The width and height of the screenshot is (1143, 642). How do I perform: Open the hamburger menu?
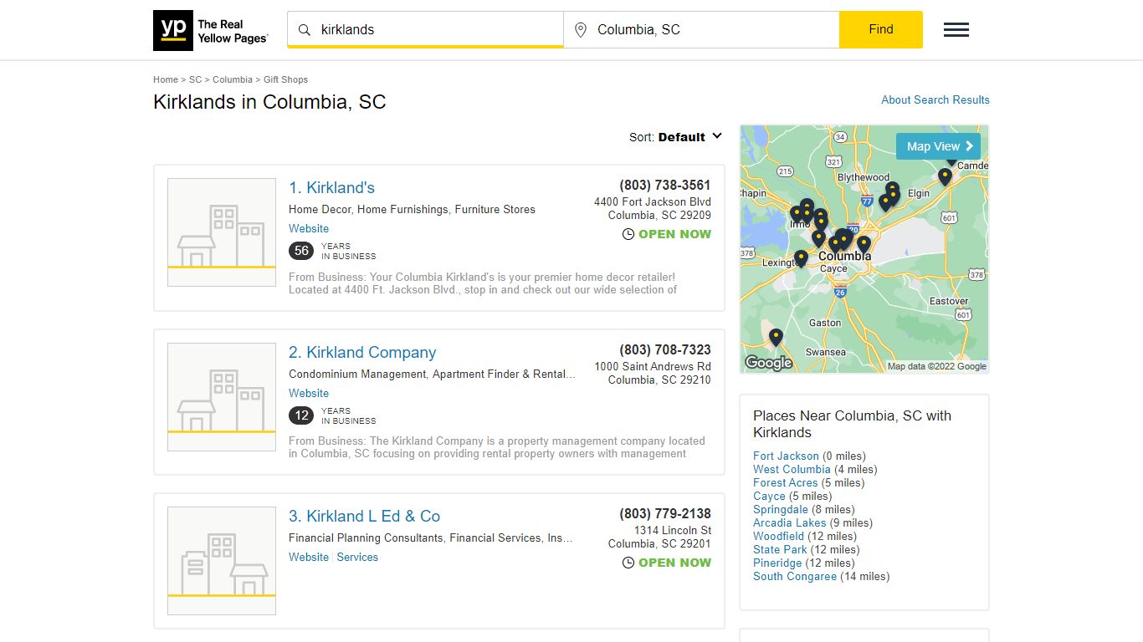point(956,30)
